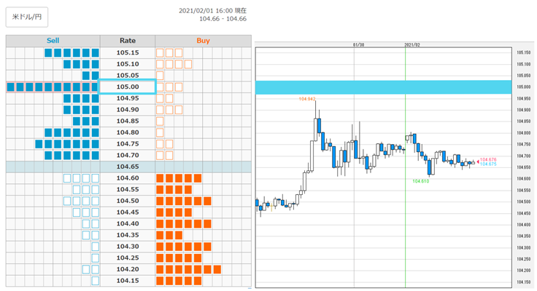Click the 104.15 rate cell

pos(128,281)
